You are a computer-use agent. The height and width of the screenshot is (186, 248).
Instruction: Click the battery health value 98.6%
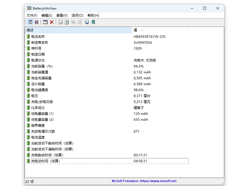point(138,90)
